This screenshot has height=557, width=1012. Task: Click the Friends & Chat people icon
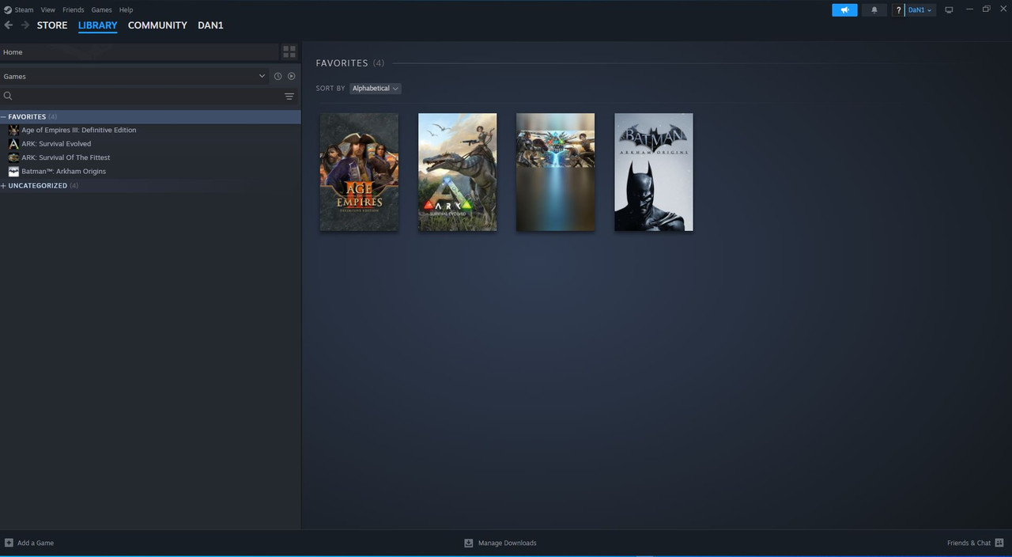coord(999,543)
